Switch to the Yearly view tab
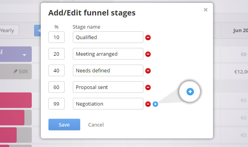This screenshot has height=147, width=248. [x=9, y=30]
